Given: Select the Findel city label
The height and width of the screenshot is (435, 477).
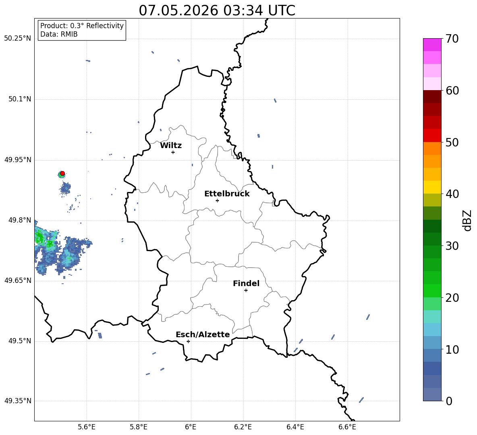Looking at the screenshot, I should 246,283.
